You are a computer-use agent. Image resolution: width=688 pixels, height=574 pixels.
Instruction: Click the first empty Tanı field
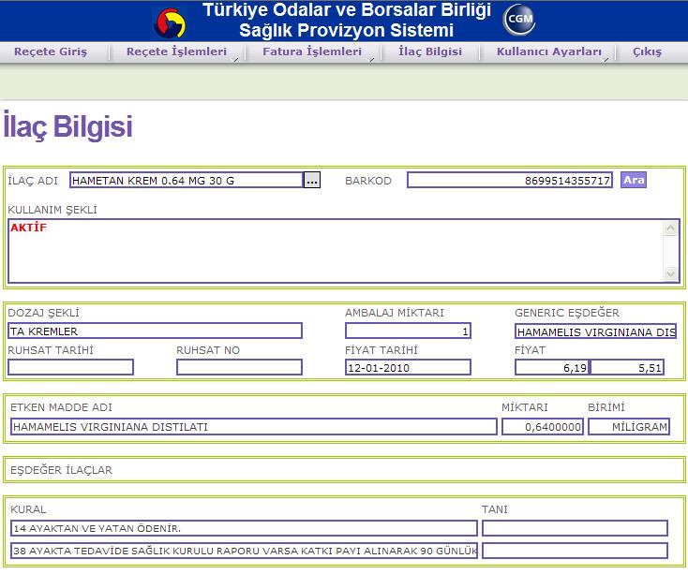point(576,528)
